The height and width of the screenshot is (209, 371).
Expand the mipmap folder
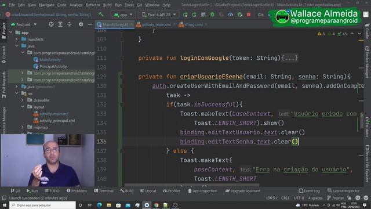(x=23, y=127)
